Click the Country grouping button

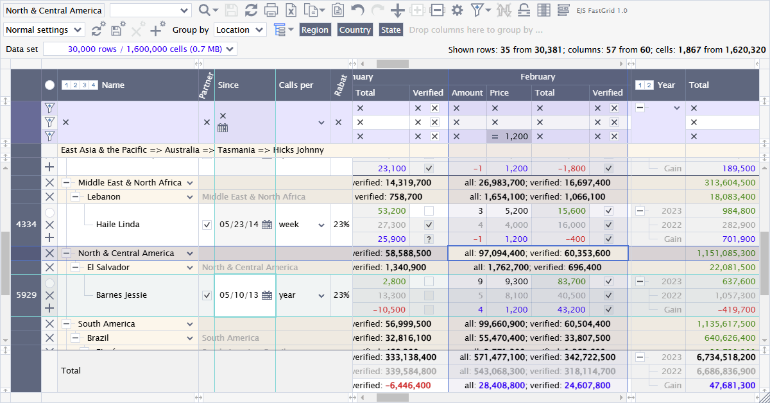coord(355,30)
